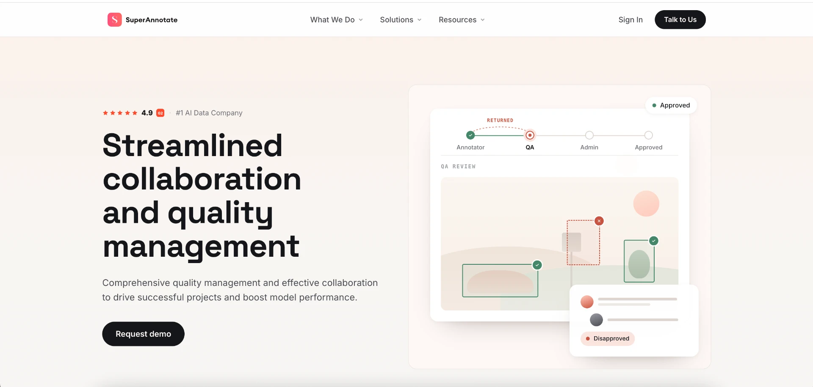813x387 pixels.
Task: Click the SuperAnnotate brand name
Action: [152, 20]
